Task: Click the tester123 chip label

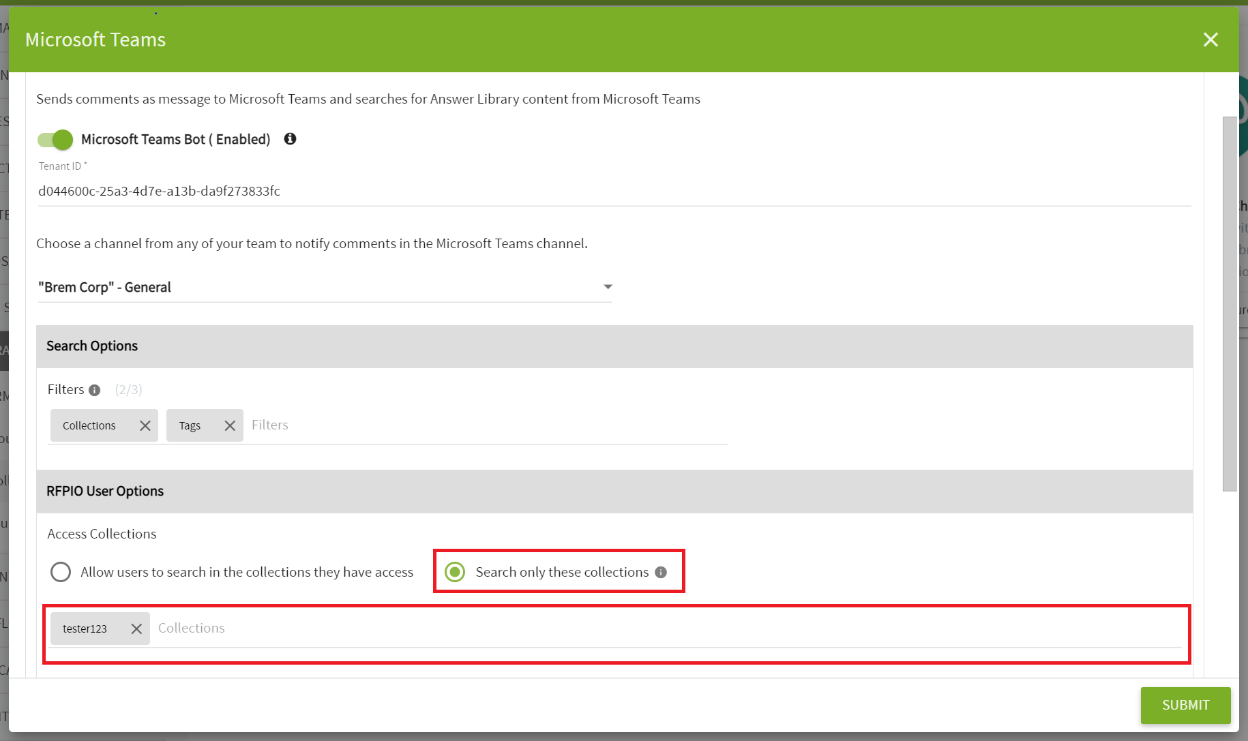Action: pos(85,629)
